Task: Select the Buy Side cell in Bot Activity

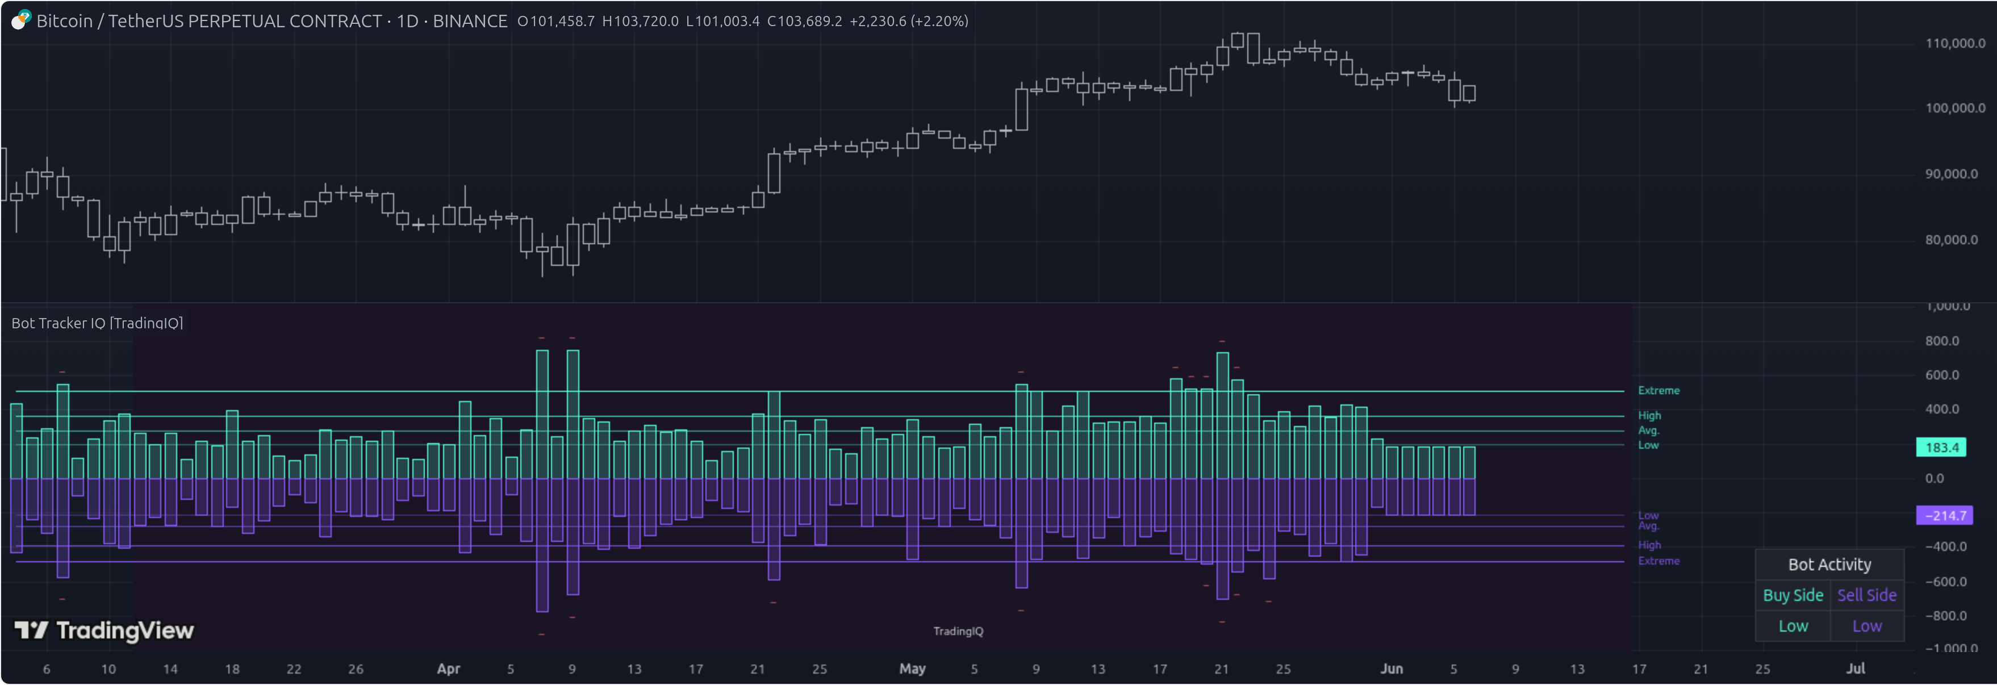Action: [x=1793, y=595]
